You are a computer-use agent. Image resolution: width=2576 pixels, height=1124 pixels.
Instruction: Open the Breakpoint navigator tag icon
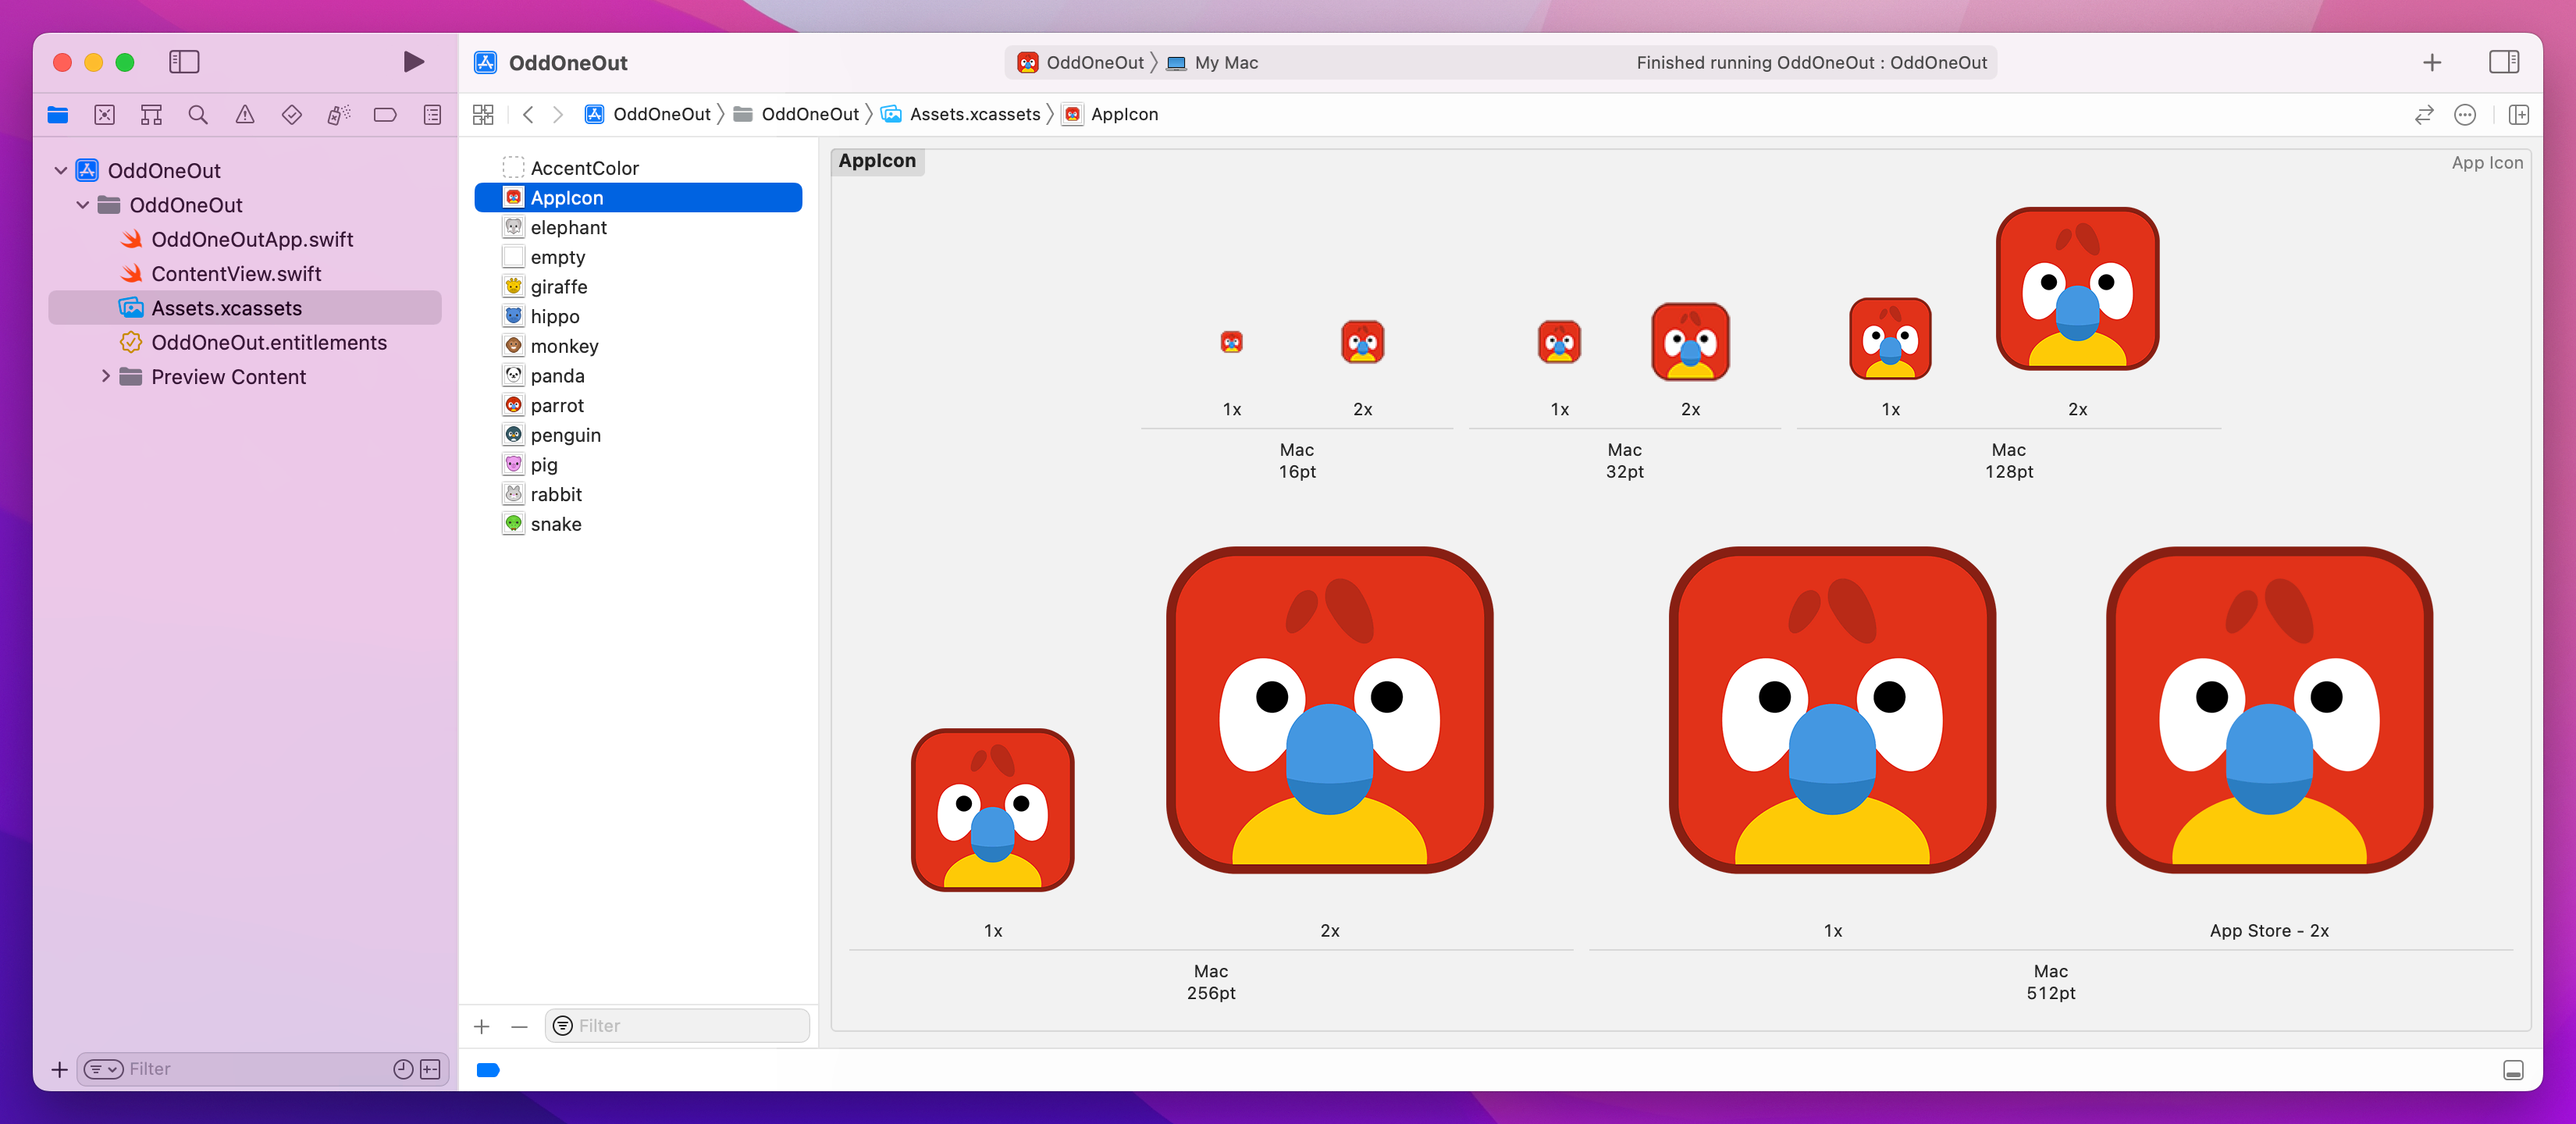pos(385,114)
